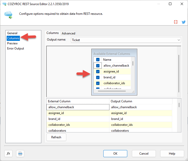Uncheck the brand_id column checkbox
The width and height of the screenshot is (188, 161).
click(98, 77)
